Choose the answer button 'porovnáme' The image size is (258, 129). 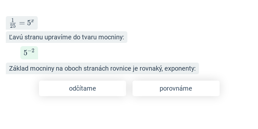[176, 88]
